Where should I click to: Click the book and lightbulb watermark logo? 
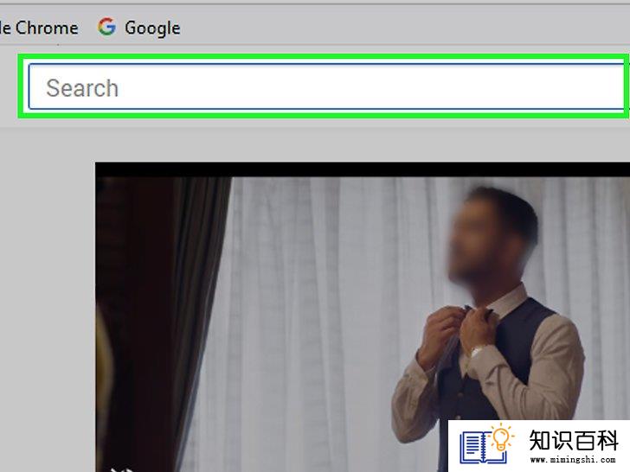point(486,443)
